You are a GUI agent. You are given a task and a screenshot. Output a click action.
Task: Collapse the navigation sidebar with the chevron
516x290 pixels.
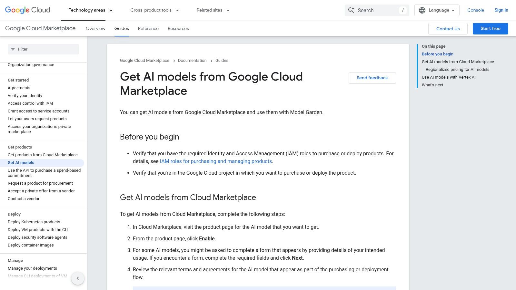77,278
